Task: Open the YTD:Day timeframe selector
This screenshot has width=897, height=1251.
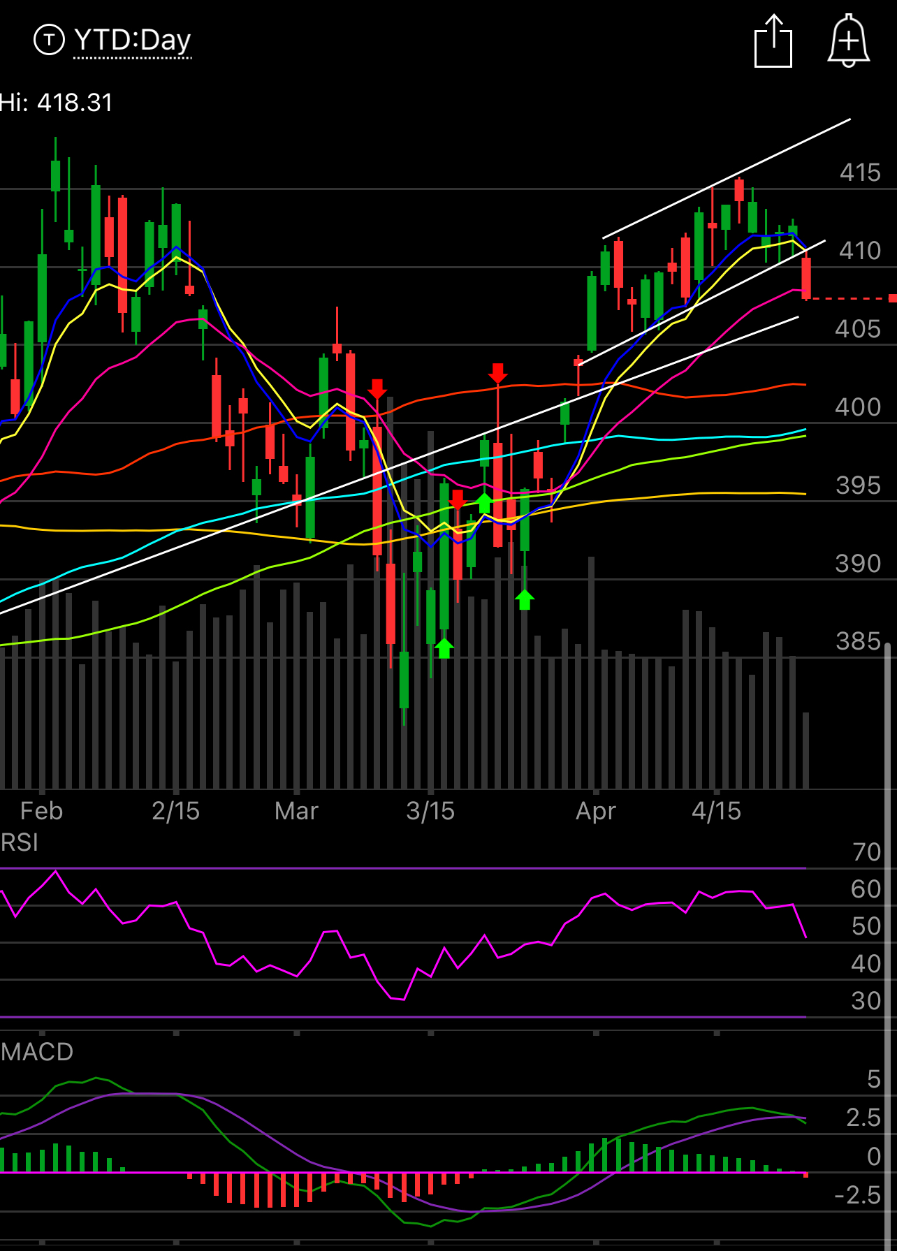Action: (132, 41)
